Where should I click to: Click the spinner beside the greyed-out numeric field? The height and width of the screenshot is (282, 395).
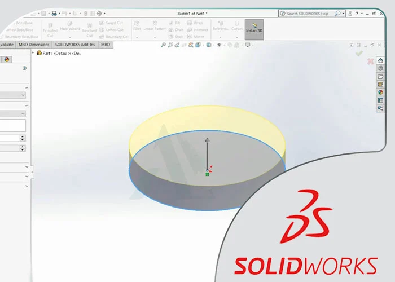[x=23, y=148]
